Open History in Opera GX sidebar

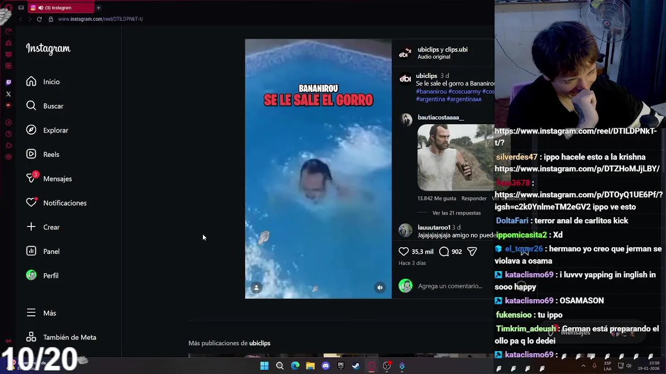point(8,134)
